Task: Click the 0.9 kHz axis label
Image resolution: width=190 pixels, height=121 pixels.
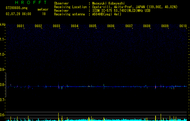Action: coord(2,70)
